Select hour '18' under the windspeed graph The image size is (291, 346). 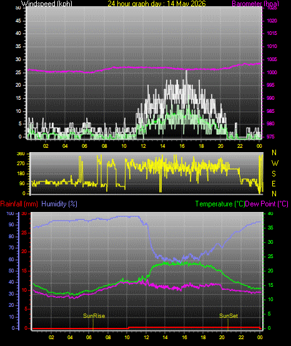[201, 146]
